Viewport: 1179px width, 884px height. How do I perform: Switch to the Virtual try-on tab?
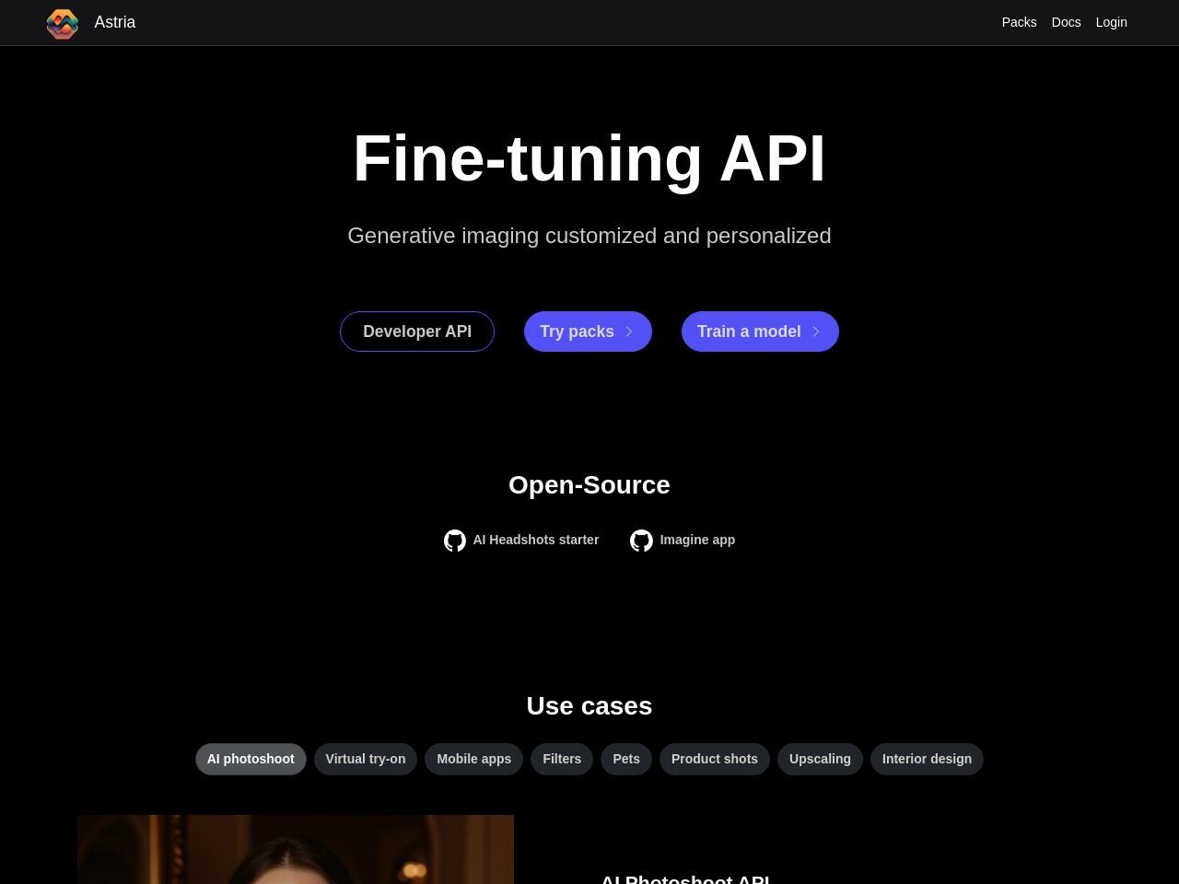366,759
